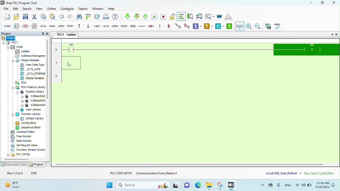
Task: Select the PLC1 - Ladder tab
Action: (66, 34)
